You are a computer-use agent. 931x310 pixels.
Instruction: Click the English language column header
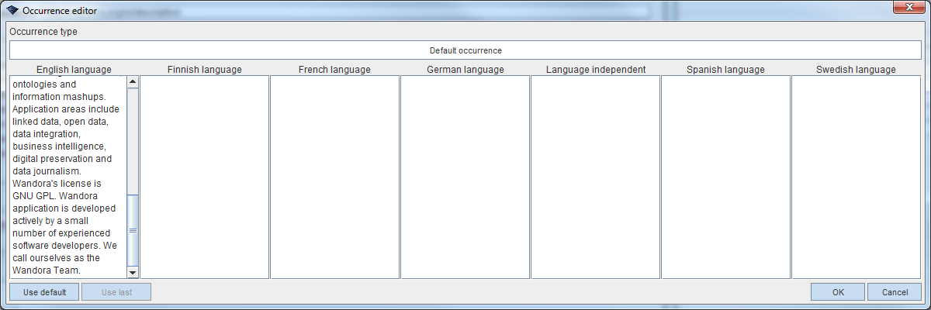point(74,70)
